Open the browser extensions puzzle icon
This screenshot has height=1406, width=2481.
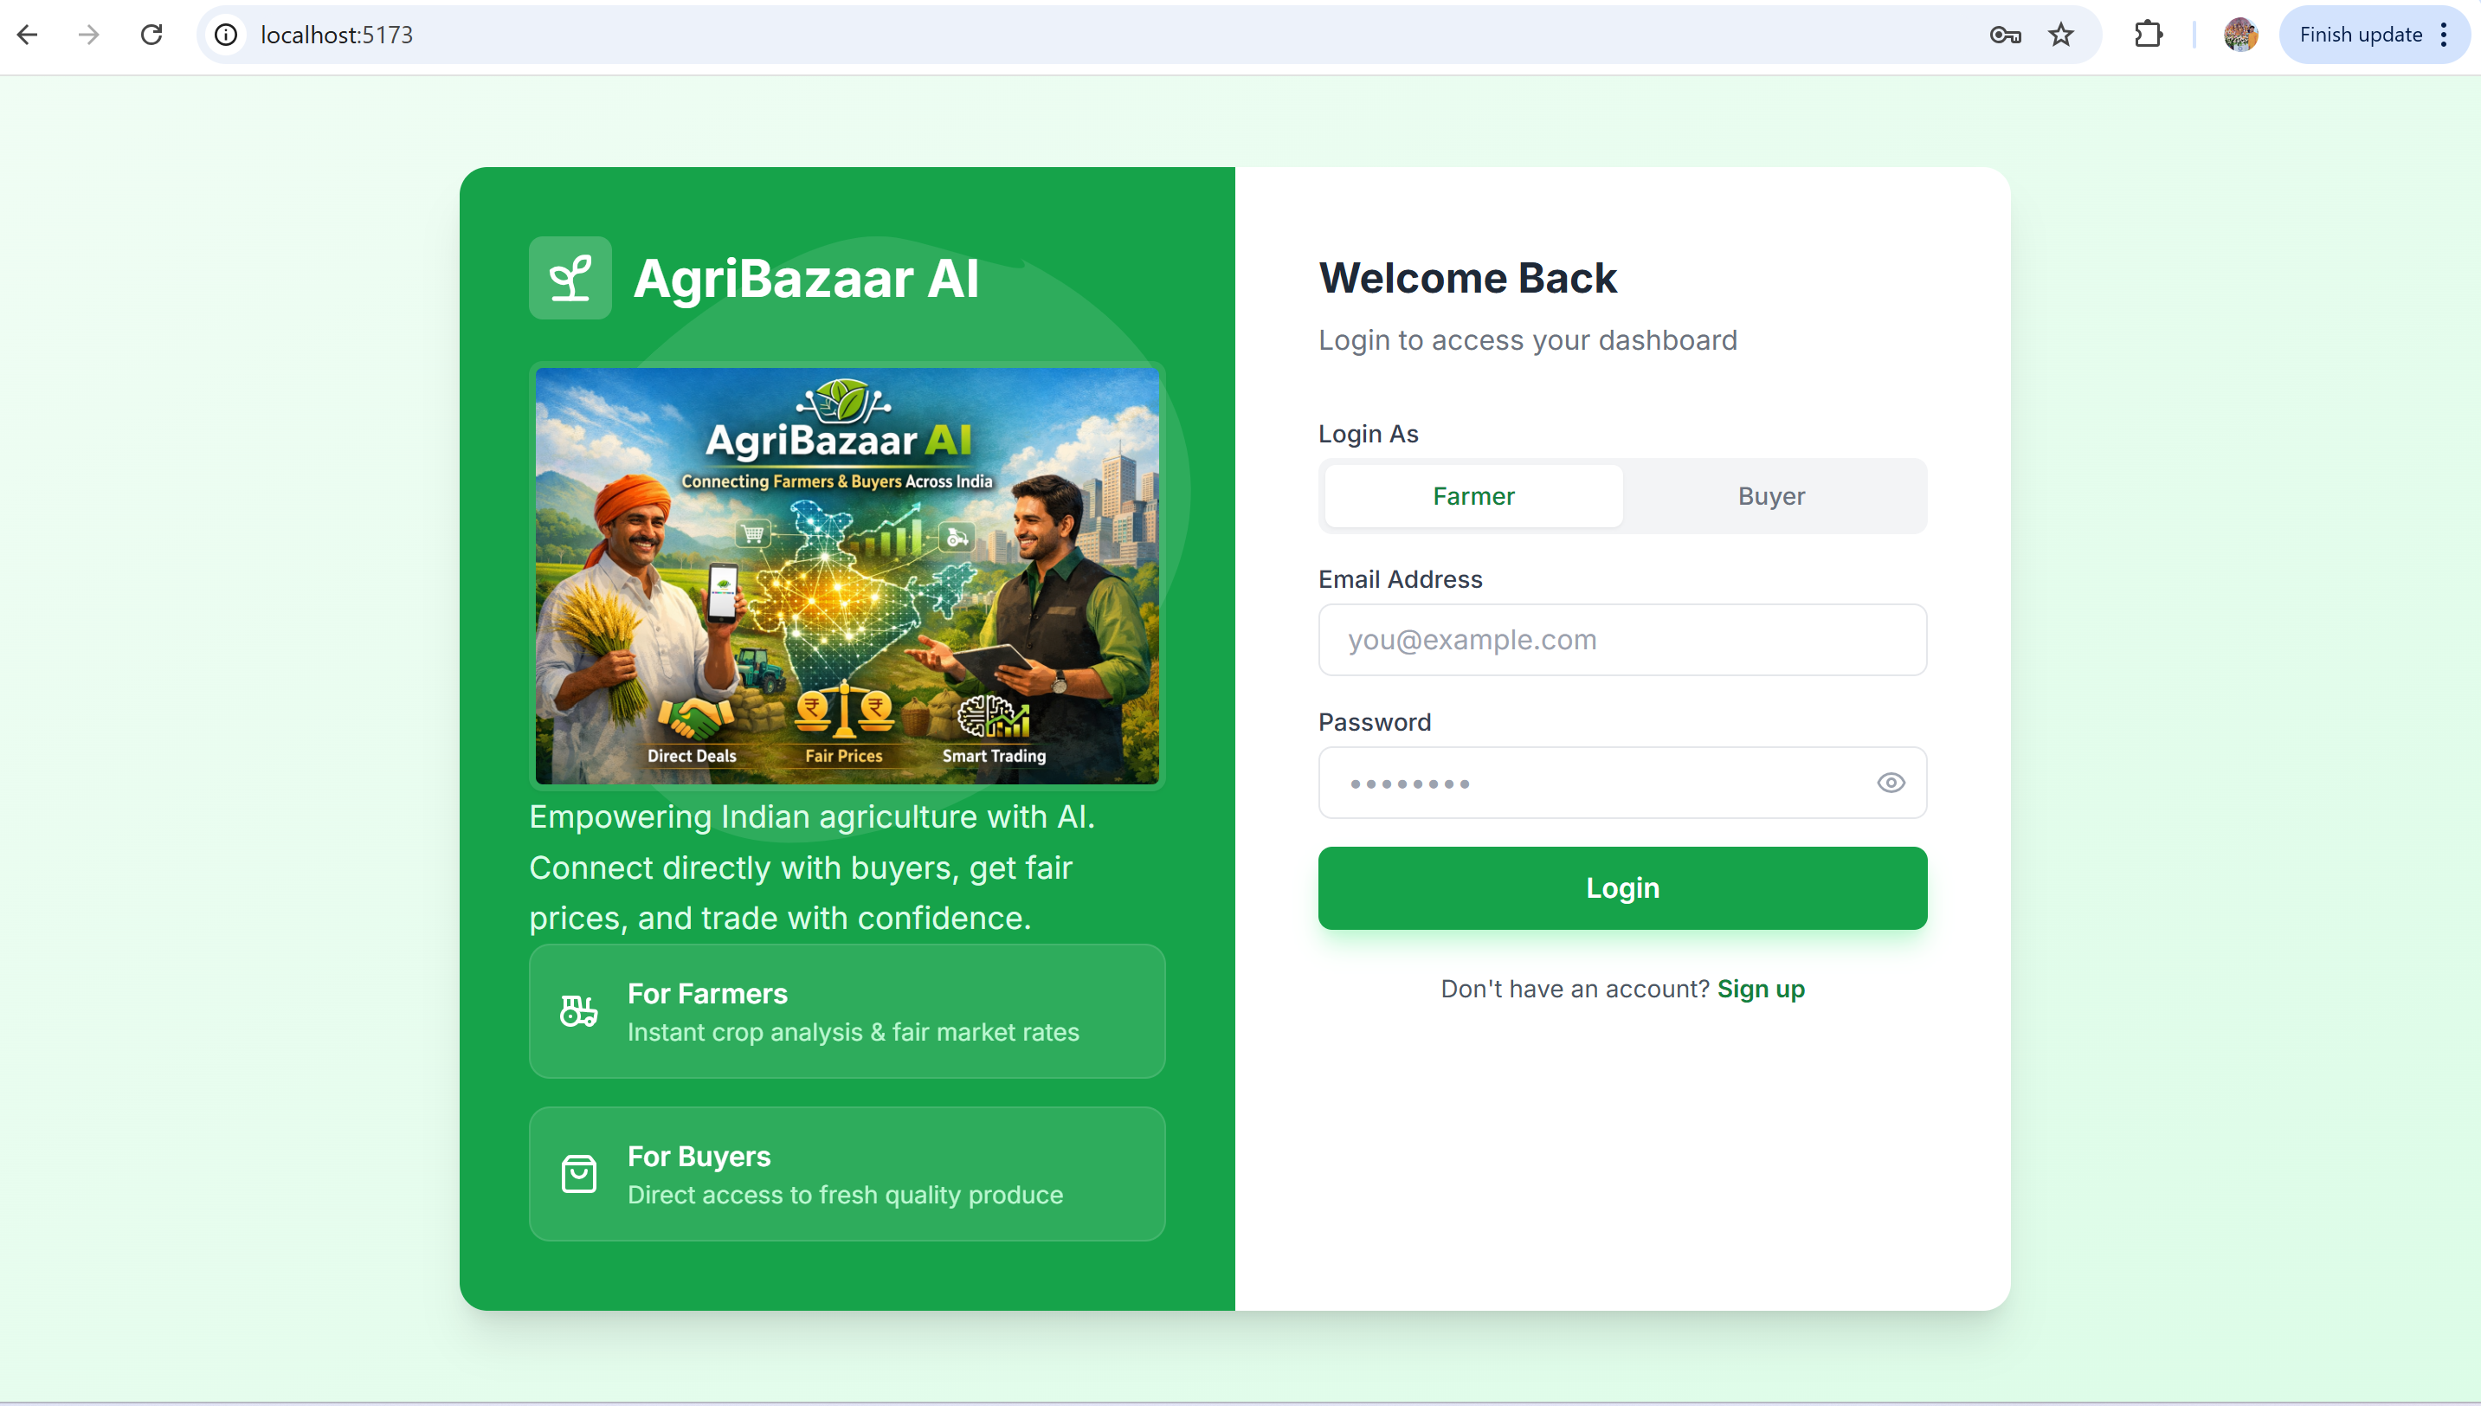tap(2148, 35)
